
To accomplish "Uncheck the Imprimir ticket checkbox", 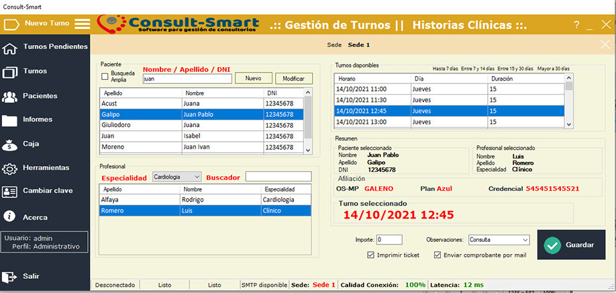I will click(371, 255).
